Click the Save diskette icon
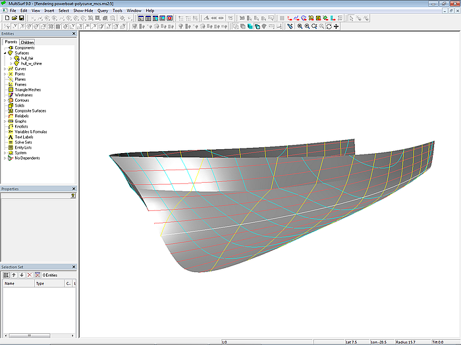Viewport: 461px width, 345px height. (21, 18)
